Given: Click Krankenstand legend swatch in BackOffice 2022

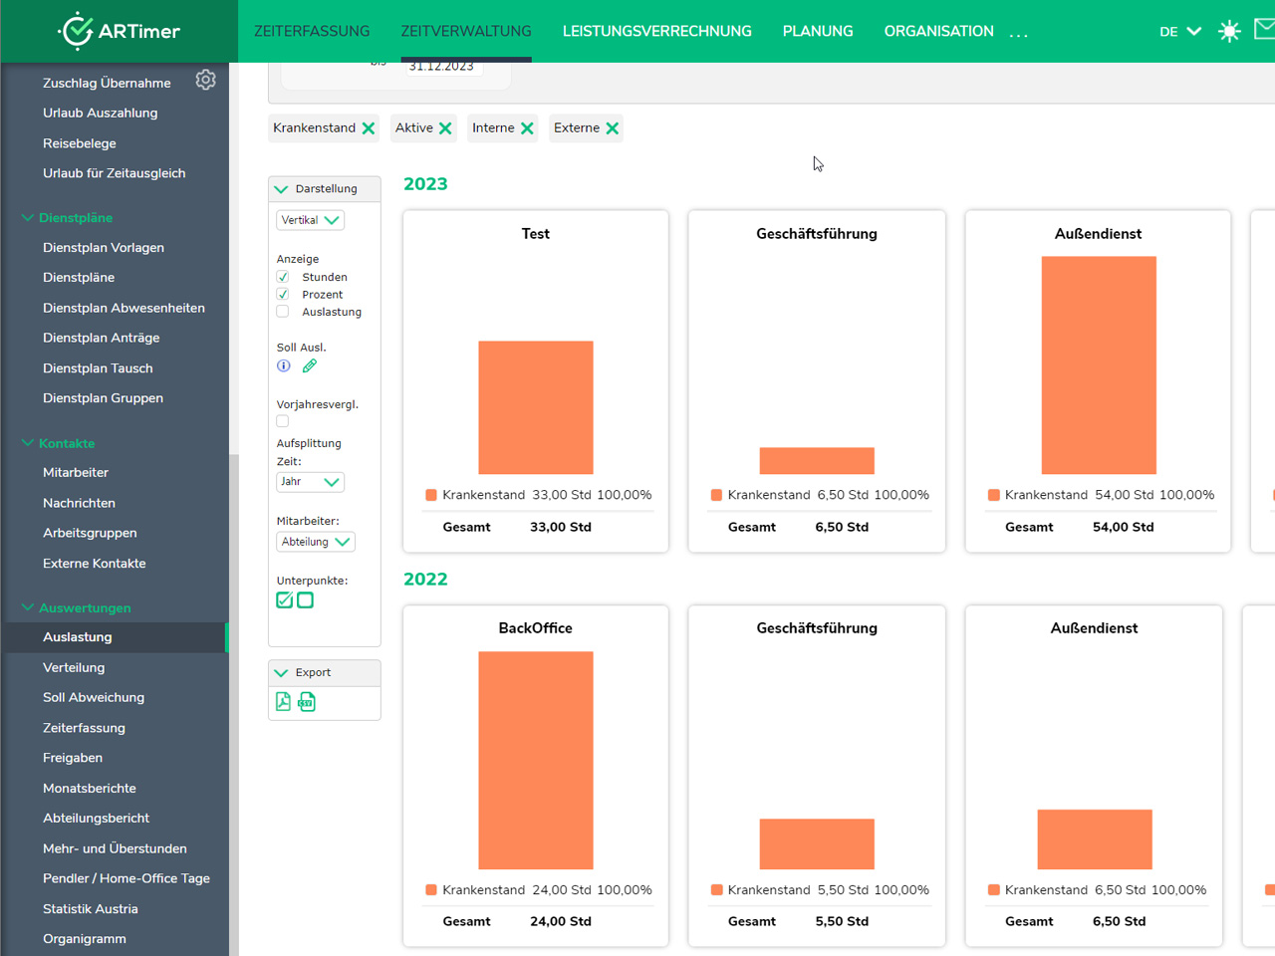Looking at the screenshot, I should pyautogui.click(x=431, y=890).
